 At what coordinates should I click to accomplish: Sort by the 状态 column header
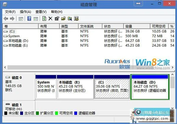coord(113,26)
